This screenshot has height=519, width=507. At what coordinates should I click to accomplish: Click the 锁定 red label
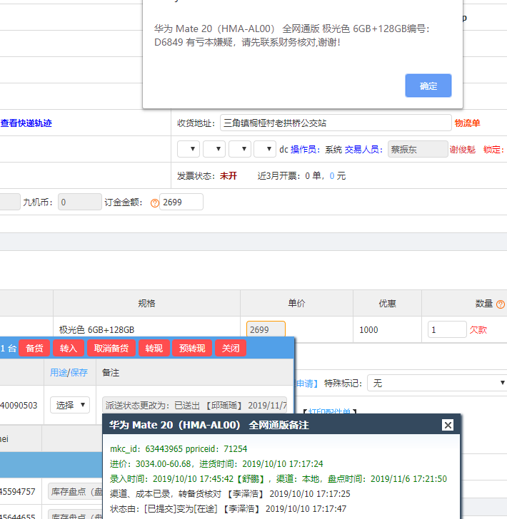coord(493,149)
